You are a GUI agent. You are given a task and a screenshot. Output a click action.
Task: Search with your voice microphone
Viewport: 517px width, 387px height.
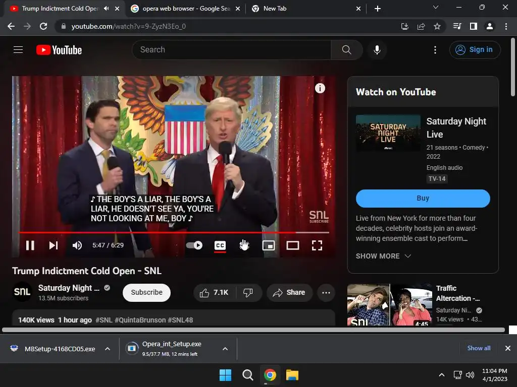coord(377,50)
